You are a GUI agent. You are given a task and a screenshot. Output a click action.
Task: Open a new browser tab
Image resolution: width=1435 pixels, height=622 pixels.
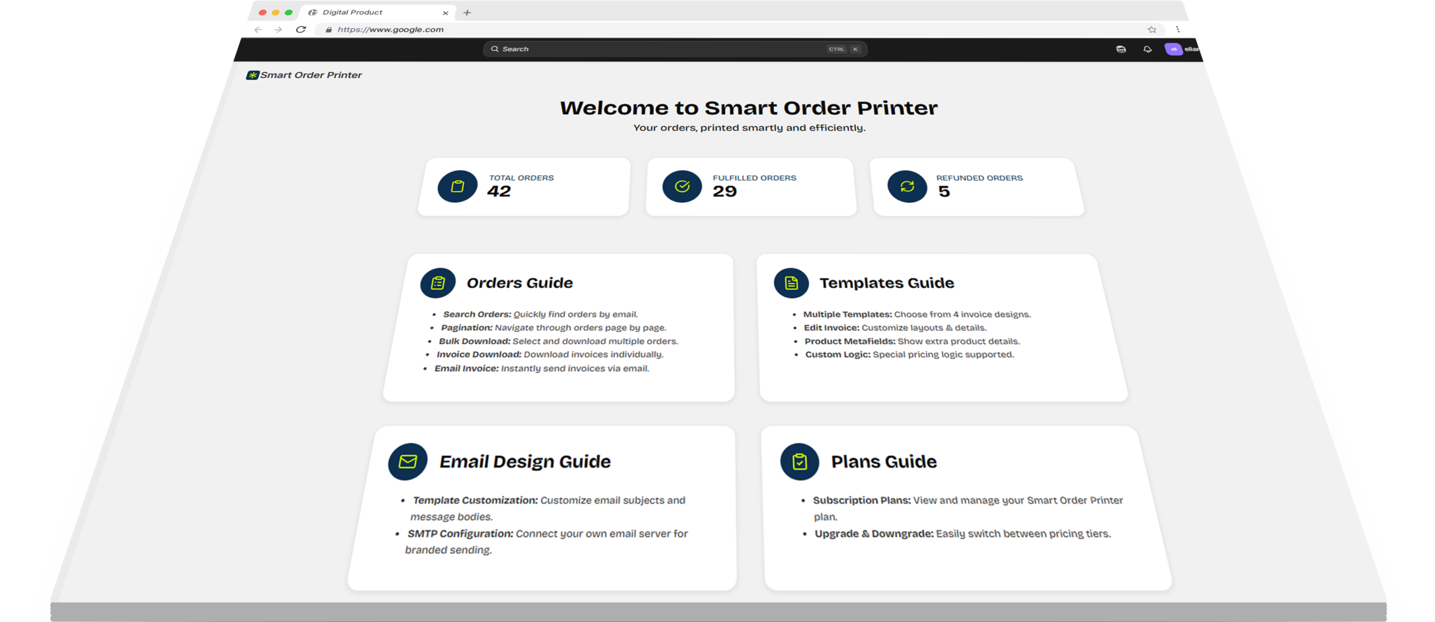(467, 12)
